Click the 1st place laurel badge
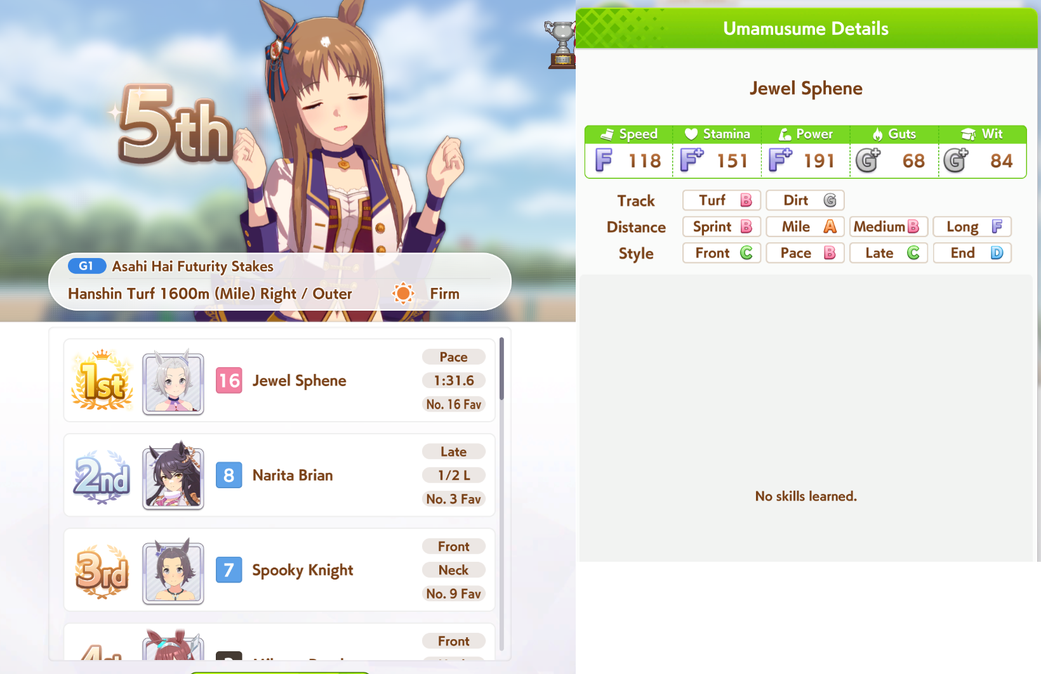The width and height of the screenshot is (1041, 674). point(102,380)
